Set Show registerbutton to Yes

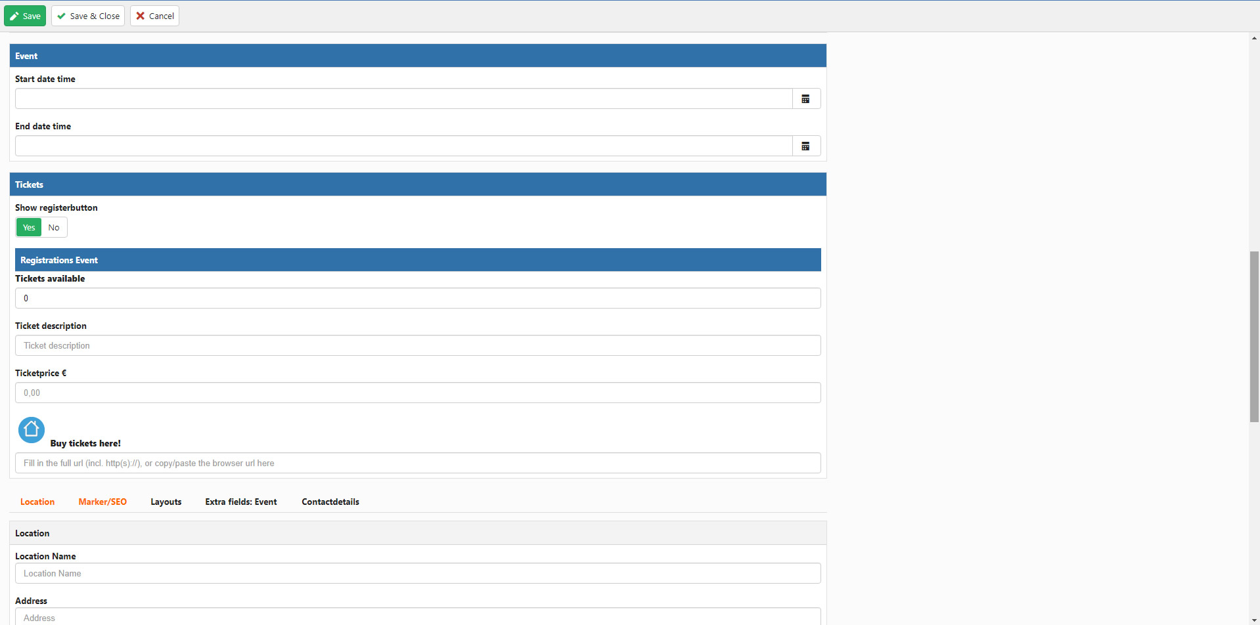coord(29,228)
